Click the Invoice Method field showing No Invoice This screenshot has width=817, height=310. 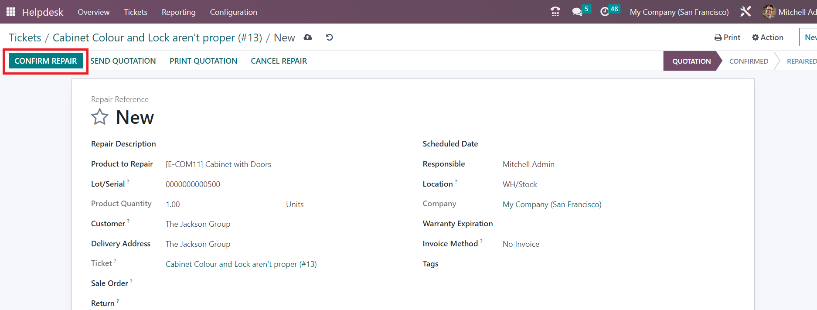coord(521,244)
